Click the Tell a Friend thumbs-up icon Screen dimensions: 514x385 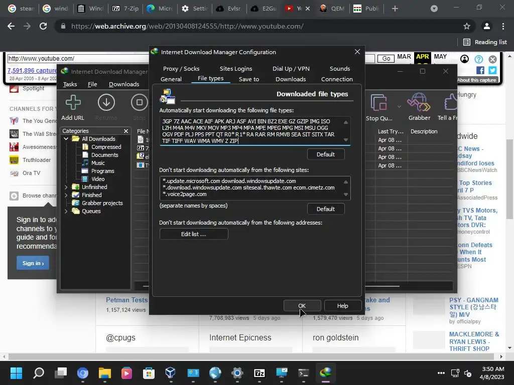pos(451,102)
